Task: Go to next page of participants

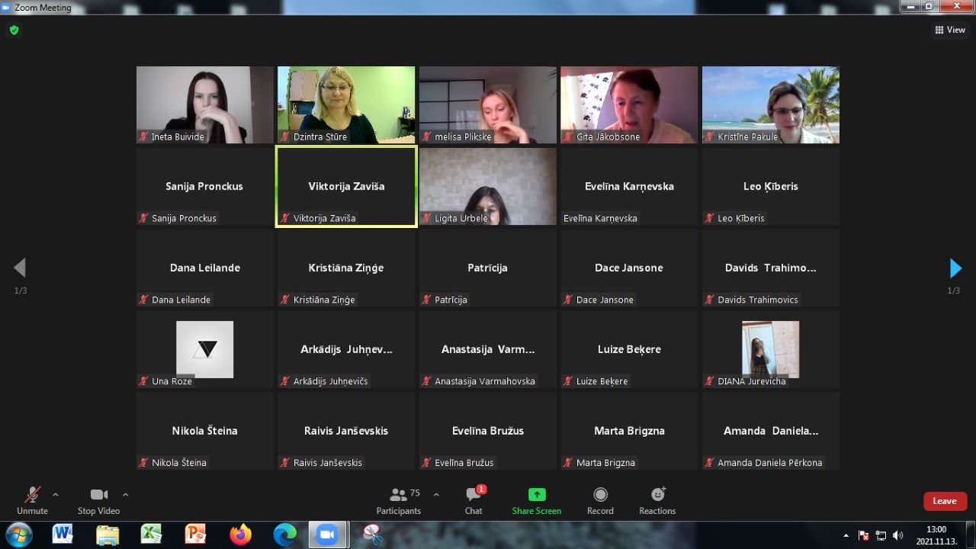Action: click(x=955, y=268)
